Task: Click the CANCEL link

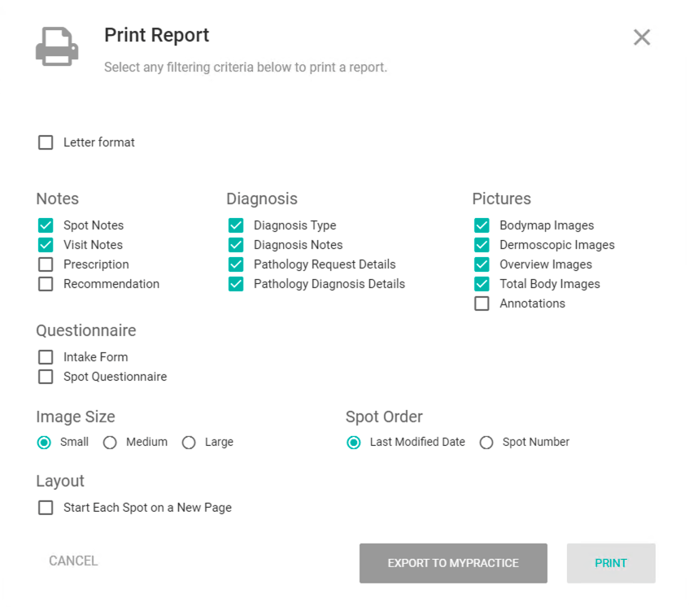Action: [x=72, y=561]
